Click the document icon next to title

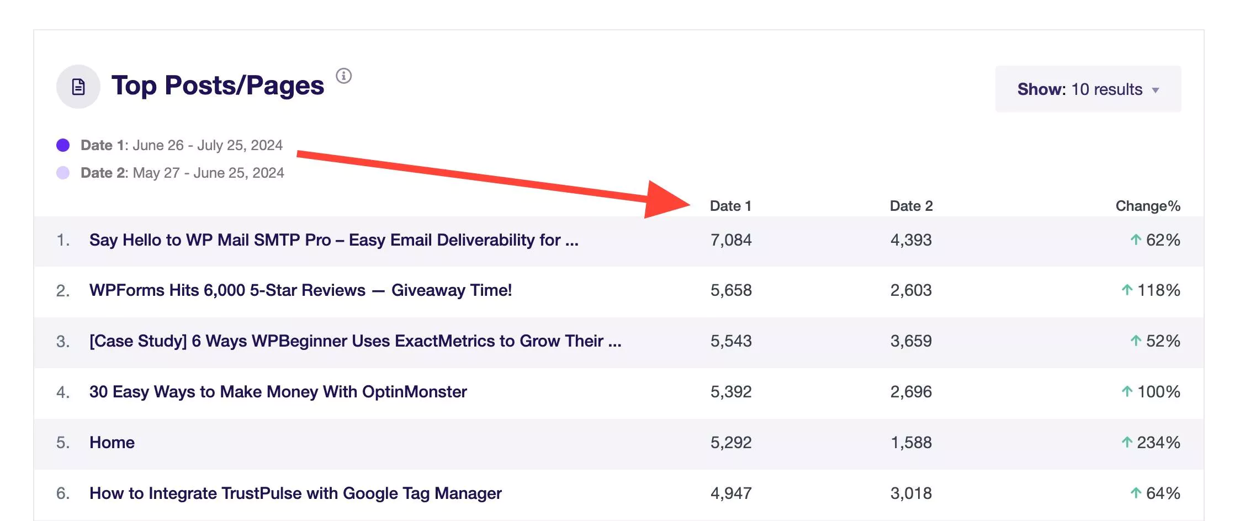[x=78, y=87]
